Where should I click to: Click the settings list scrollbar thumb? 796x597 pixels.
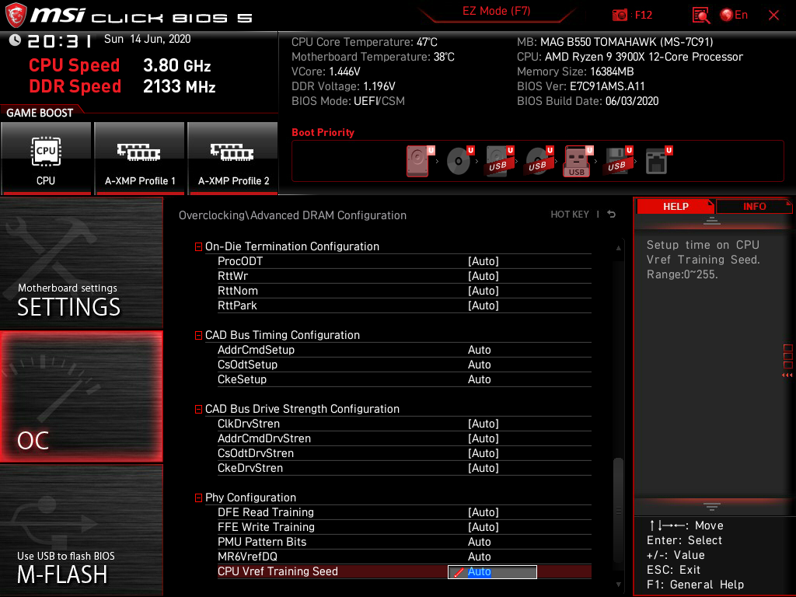pyautogui.click(x=618, y=510)
